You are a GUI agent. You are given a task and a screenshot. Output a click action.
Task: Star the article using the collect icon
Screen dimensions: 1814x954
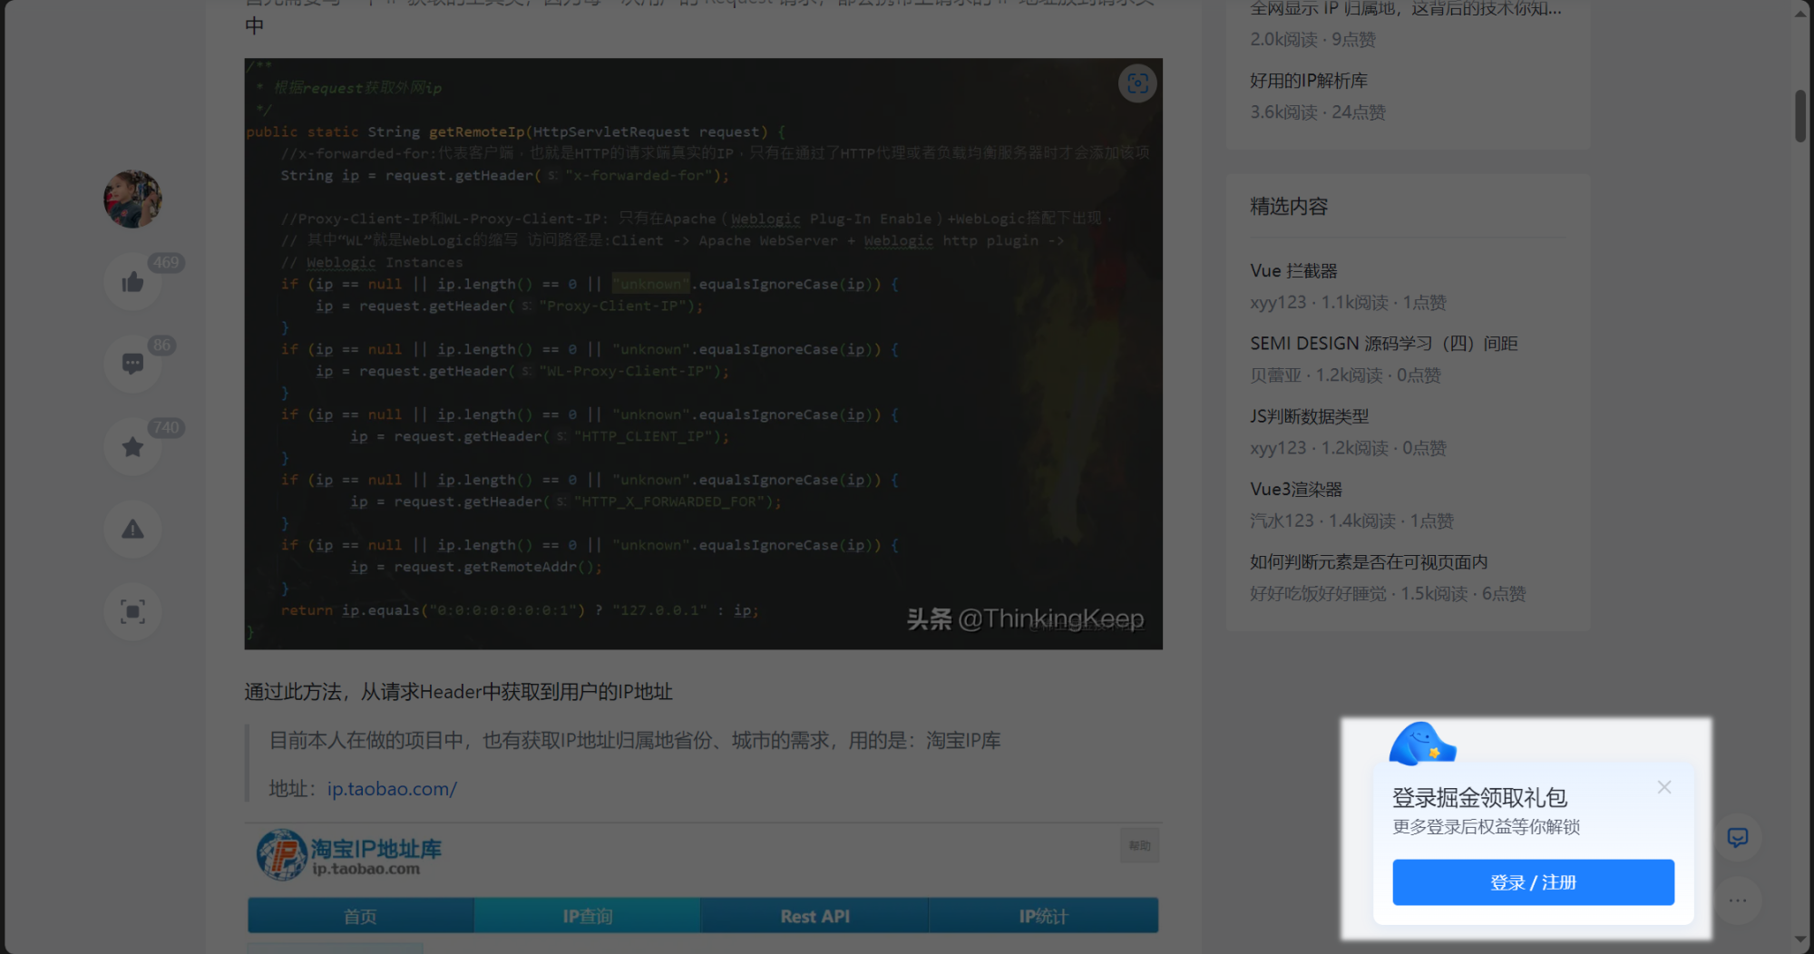click(132, 446)
